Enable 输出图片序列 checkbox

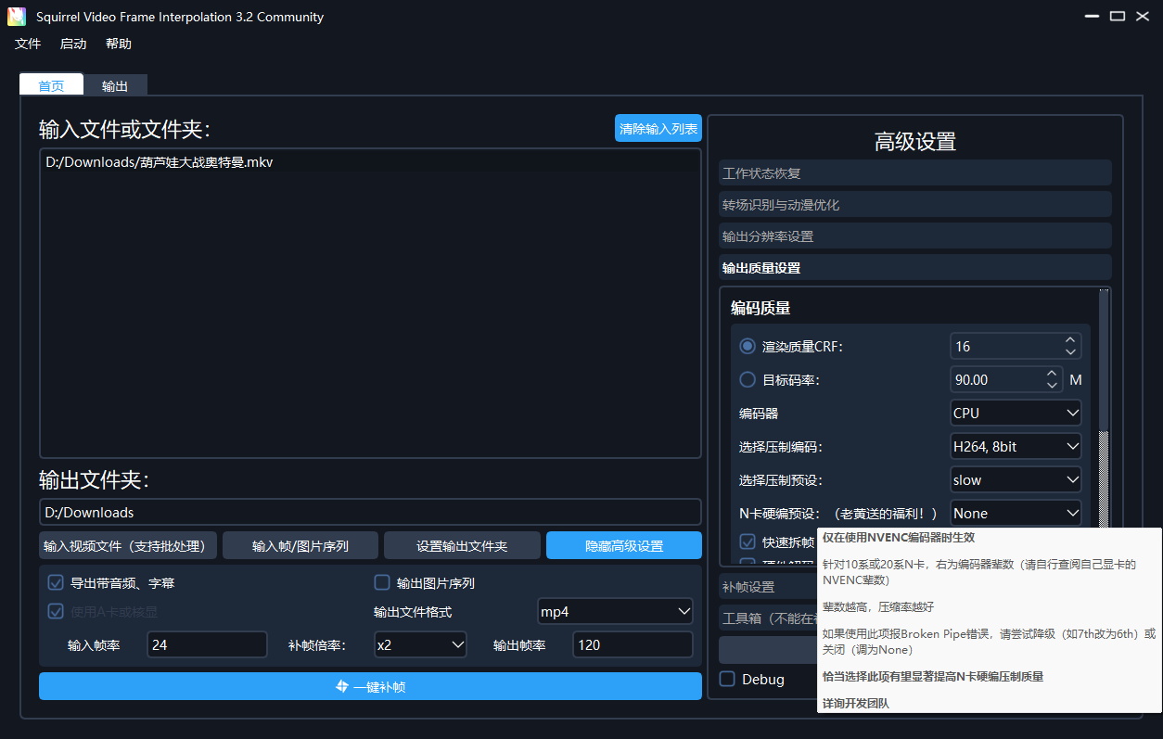[382, 583]
